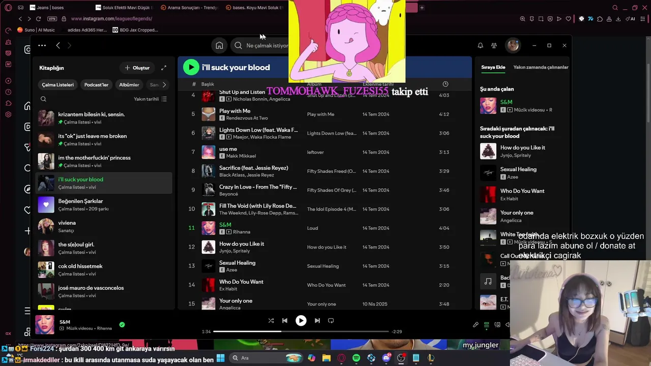Open the Oluştur create button
The height and width of the screenshot is (366, 651).
[x=137, y=68]
